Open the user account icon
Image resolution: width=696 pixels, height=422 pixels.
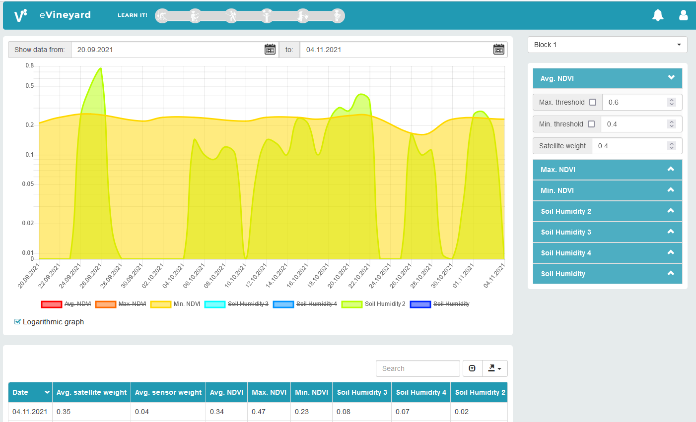684,15
